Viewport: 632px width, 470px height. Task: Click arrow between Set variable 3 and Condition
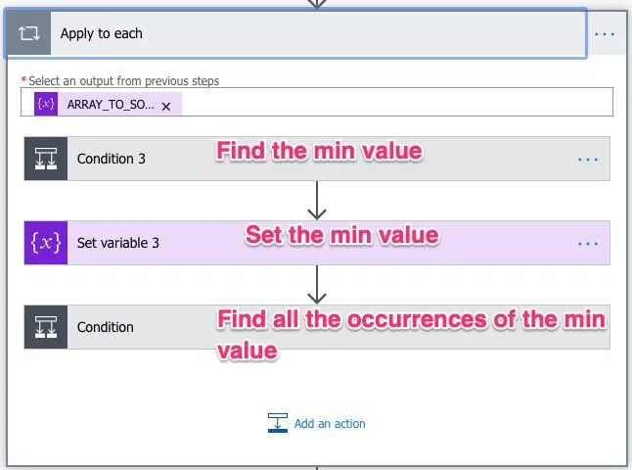(x=316, y=285)
